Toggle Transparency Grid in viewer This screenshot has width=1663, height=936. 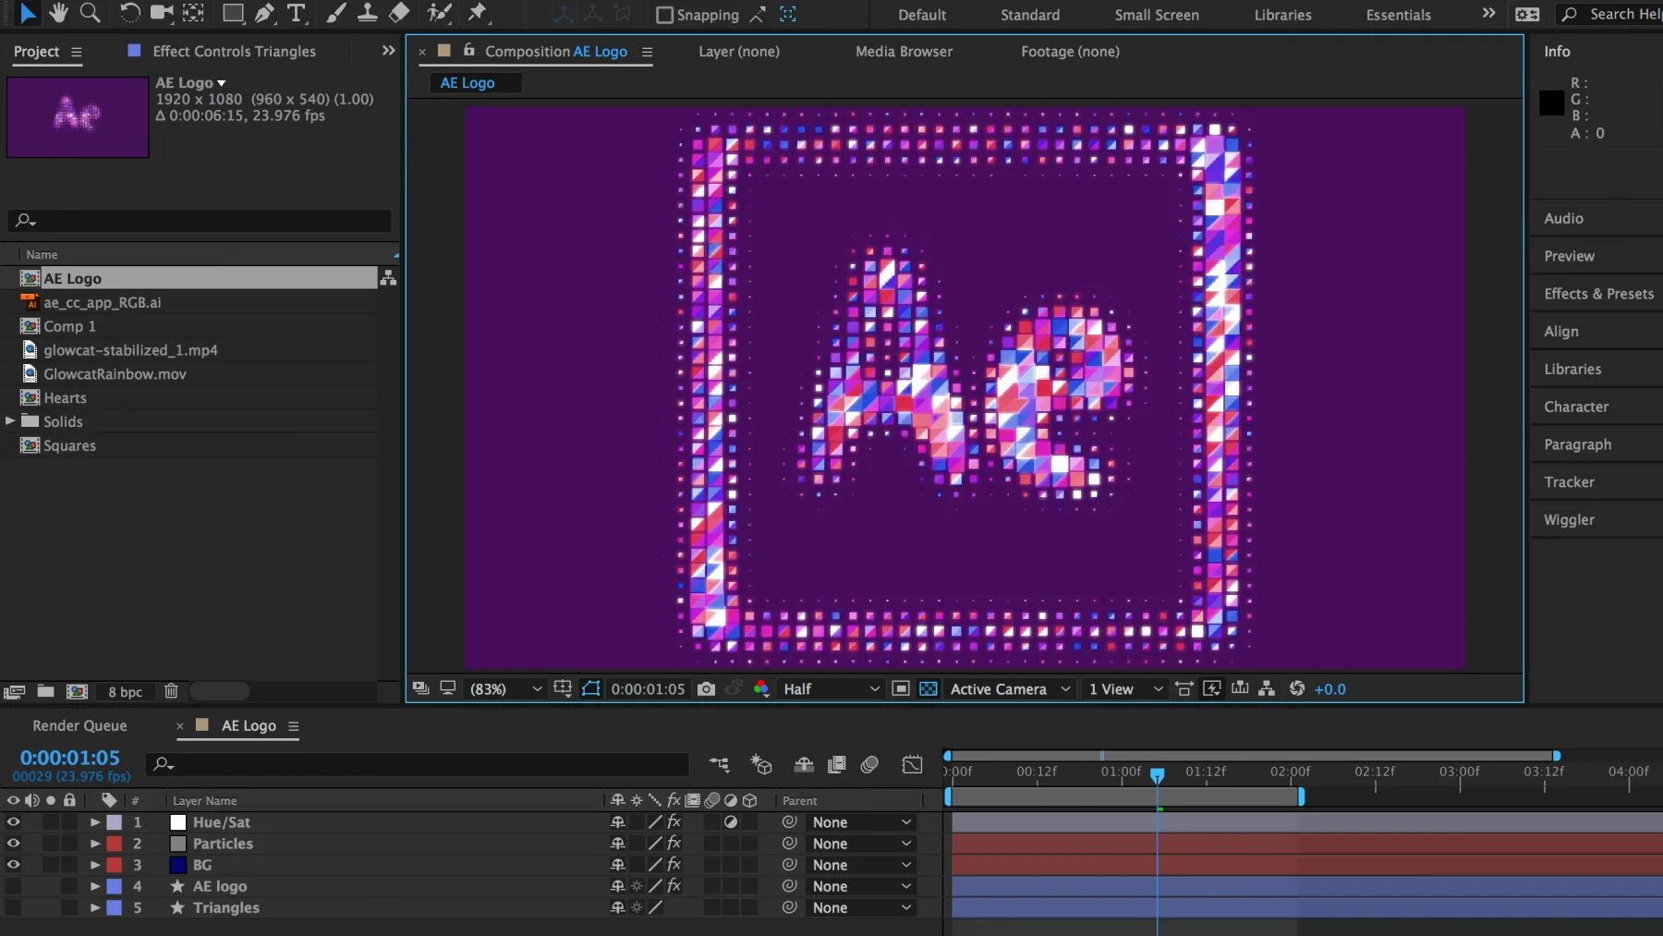coord(929,689)
